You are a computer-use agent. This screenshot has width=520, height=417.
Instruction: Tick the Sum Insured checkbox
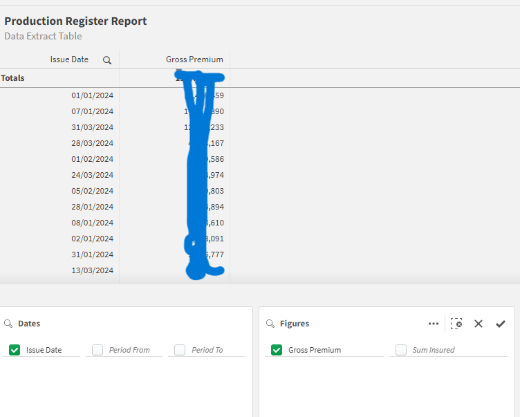tap(401, 350)
